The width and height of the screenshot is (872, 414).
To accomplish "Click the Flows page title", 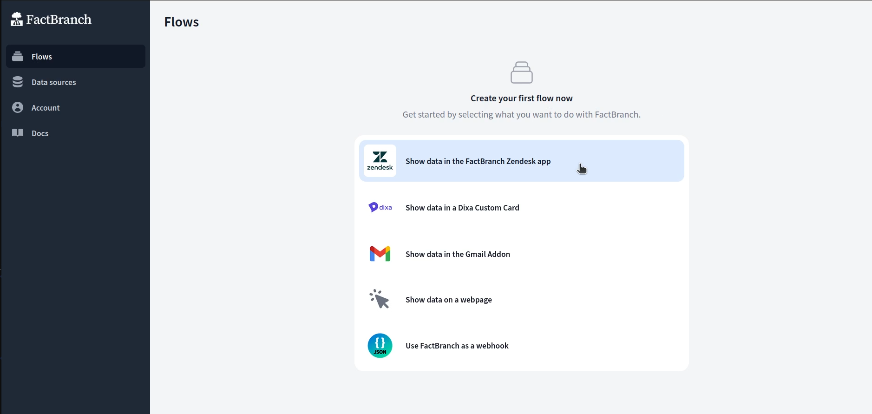I will click(x=182, y=22).
